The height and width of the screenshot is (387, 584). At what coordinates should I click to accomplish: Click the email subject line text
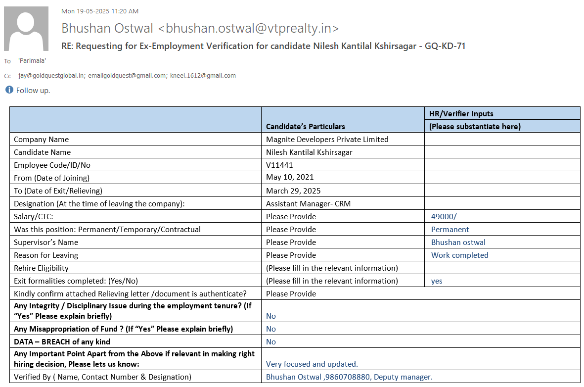(x=263, y=46)
